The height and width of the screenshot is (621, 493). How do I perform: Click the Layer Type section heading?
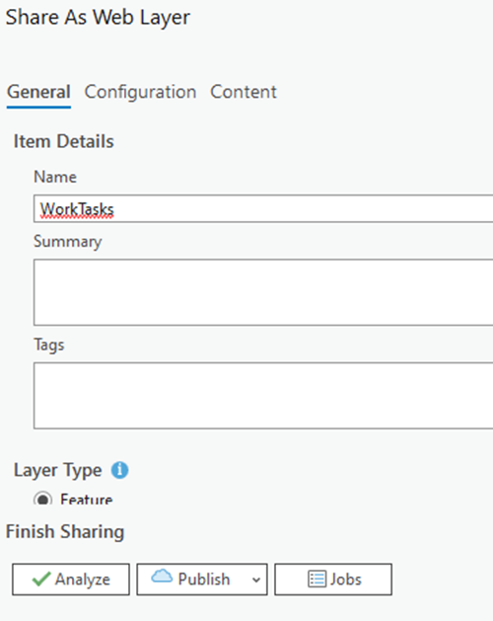coord(58,471)
